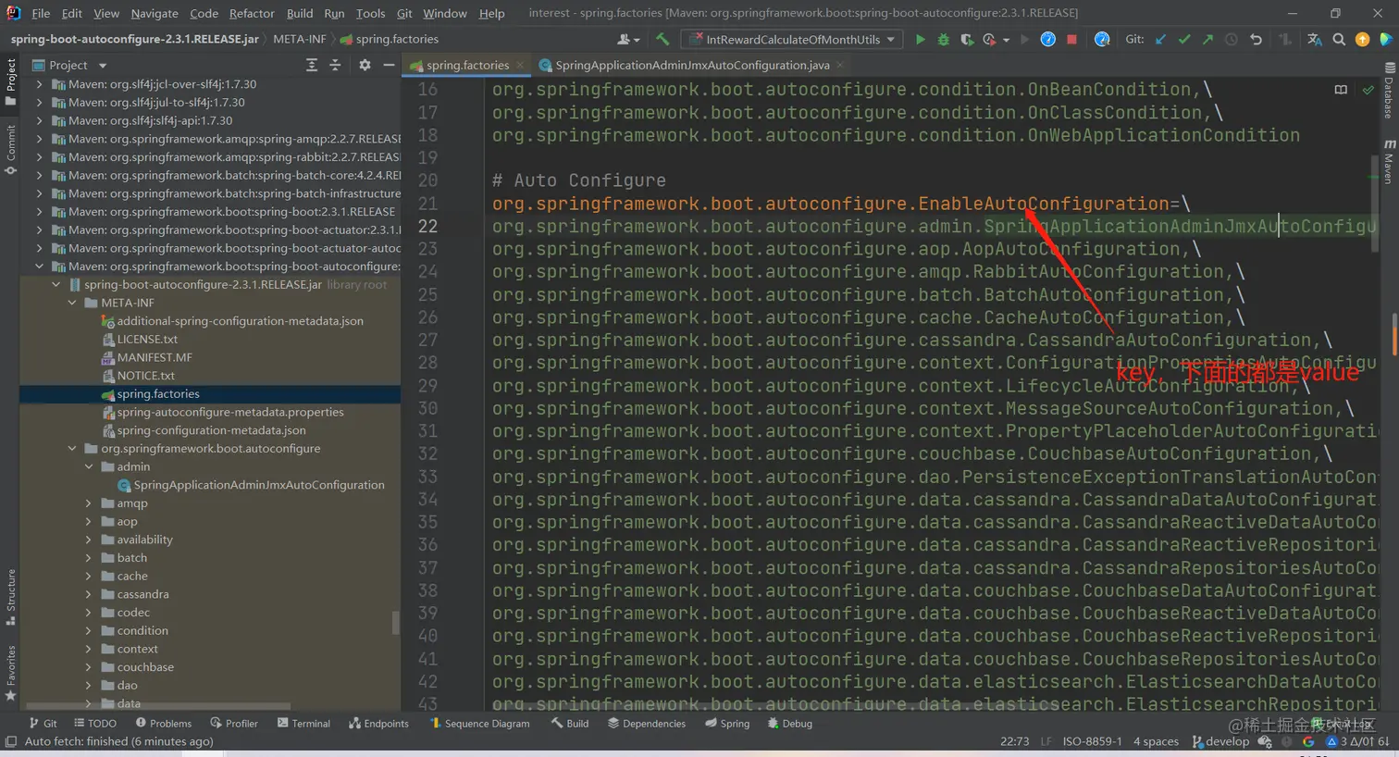Collapse all in Project panel
Screen dimensions: 1399x757
click(x=335, y=65)
